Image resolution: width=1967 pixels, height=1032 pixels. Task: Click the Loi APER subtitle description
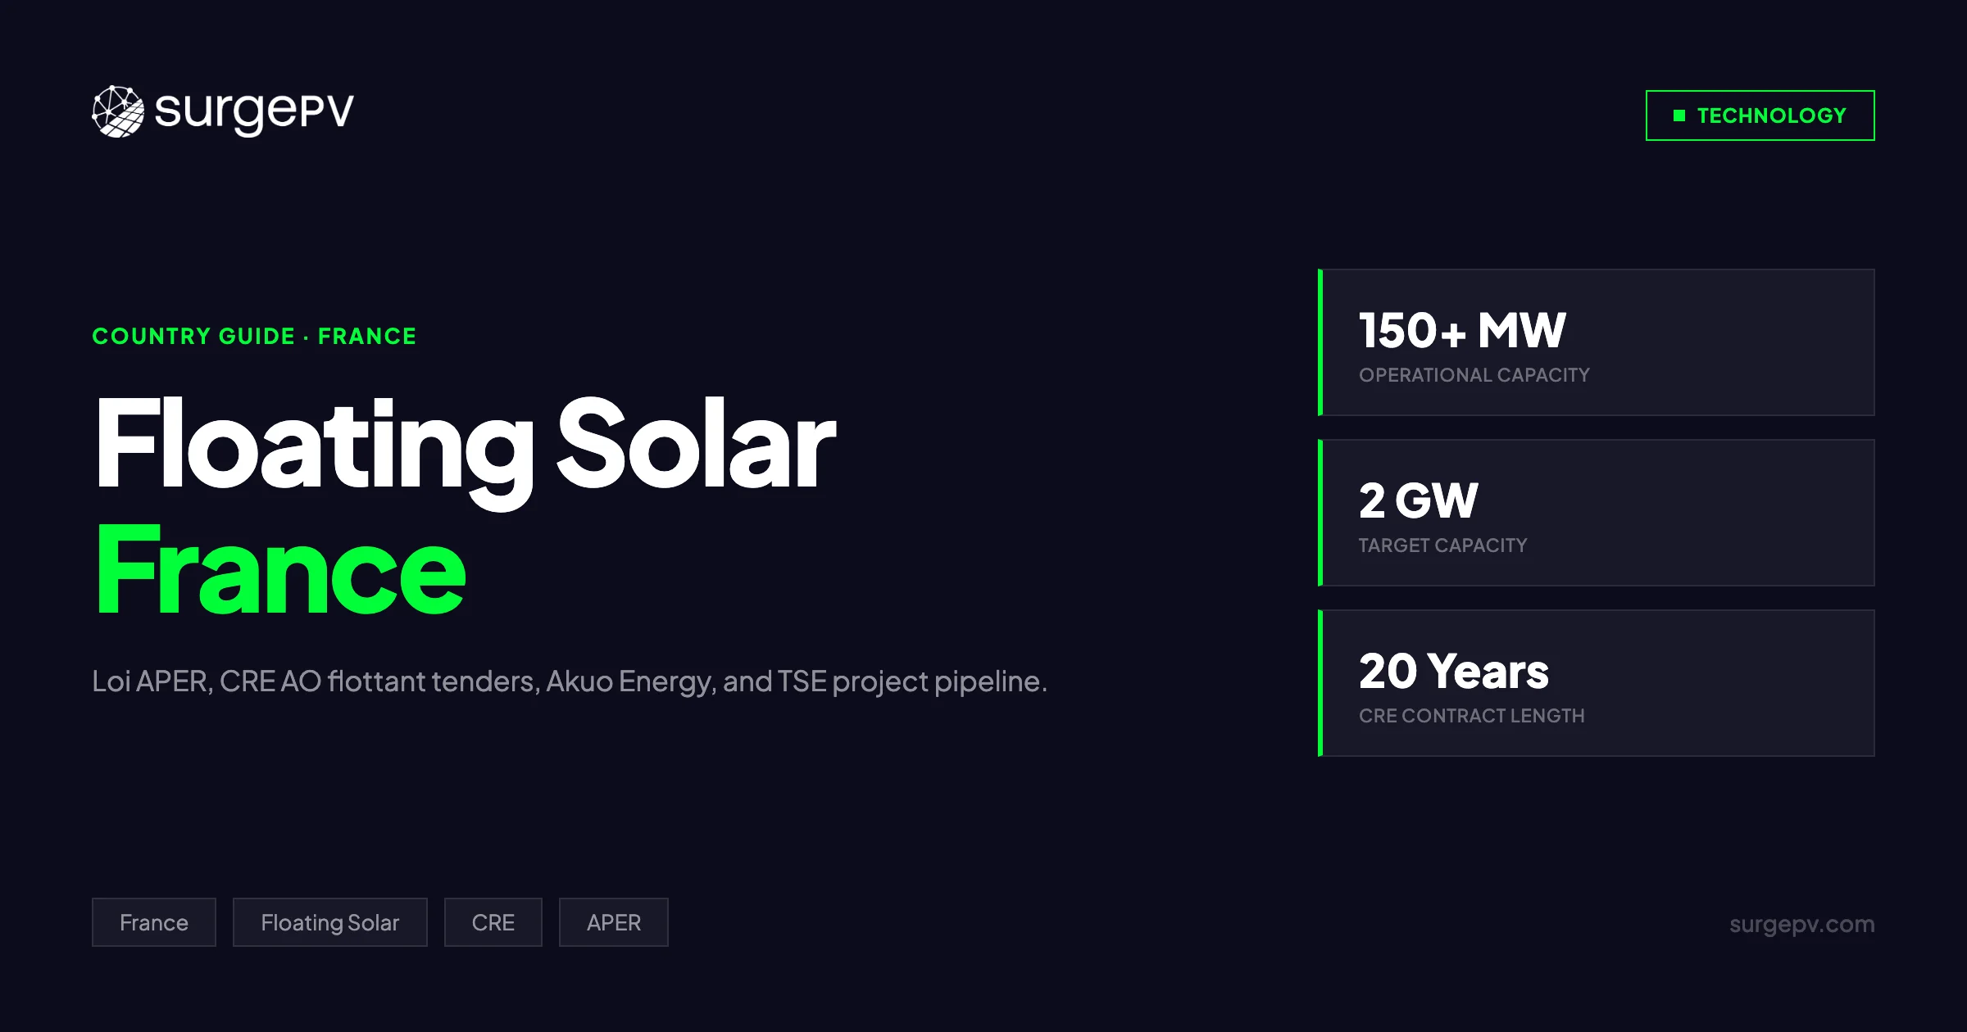click(x=569, y=681)
